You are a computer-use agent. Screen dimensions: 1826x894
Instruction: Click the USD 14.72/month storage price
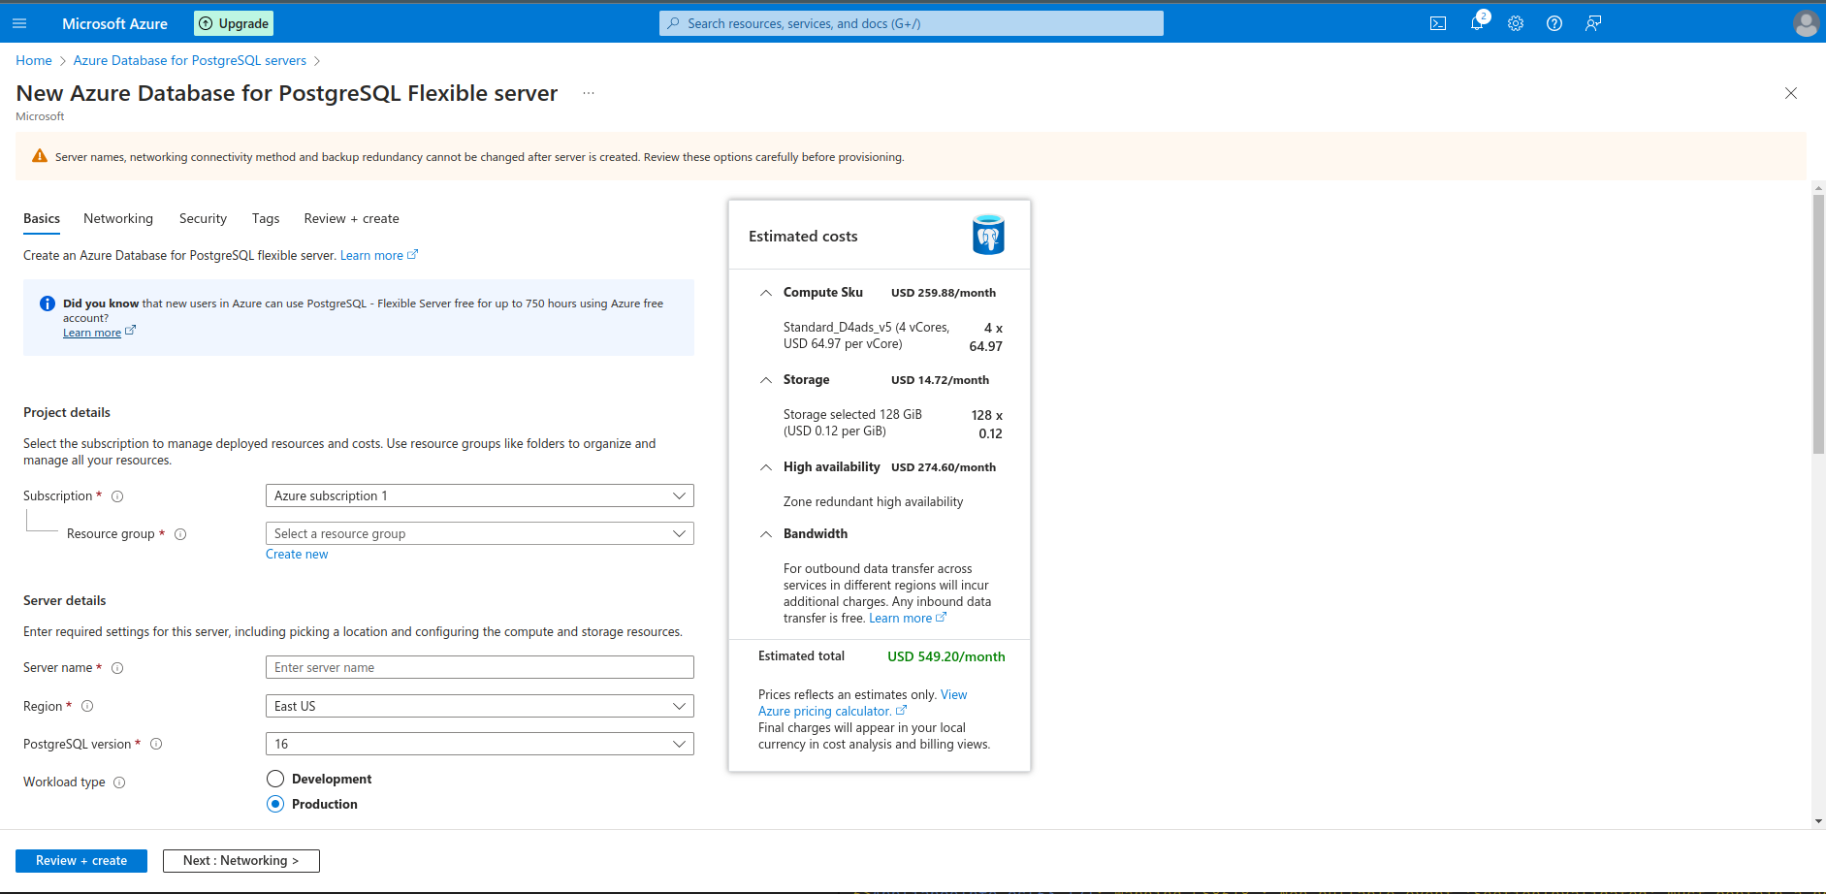point(941,380)
